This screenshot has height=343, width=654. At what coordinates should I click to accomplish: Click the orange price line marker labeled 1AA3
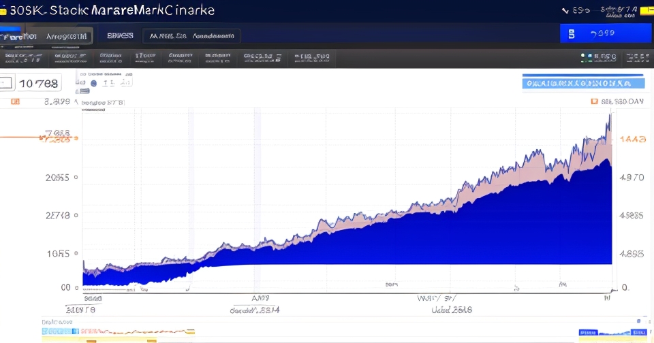pos(633,140)
